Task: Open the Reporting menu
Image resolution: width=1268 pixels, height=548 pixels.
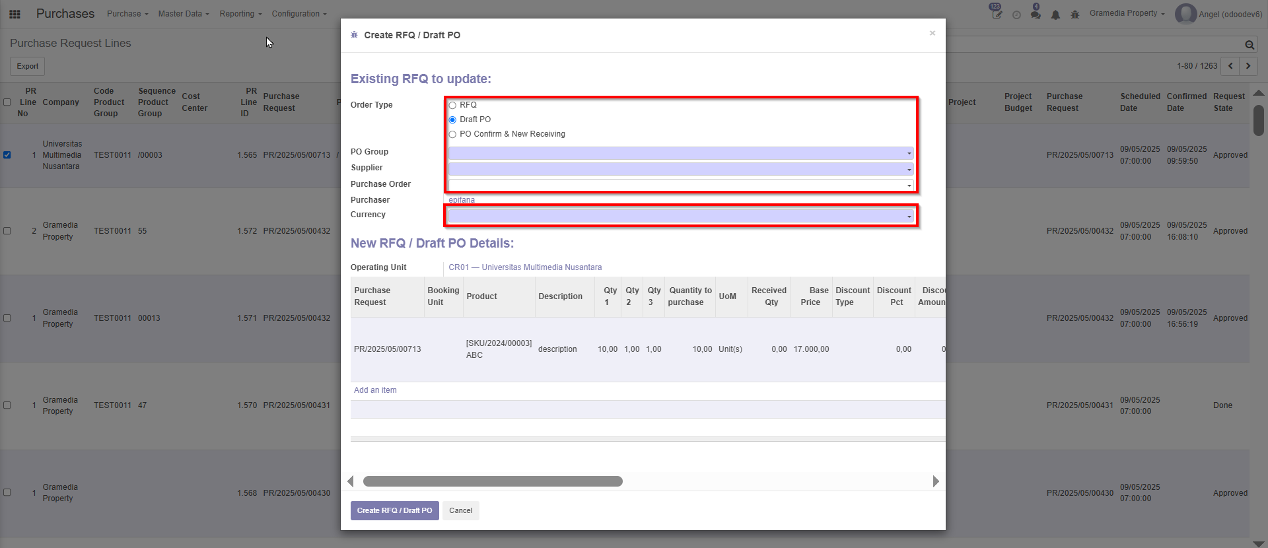Action: click(240, 14)
